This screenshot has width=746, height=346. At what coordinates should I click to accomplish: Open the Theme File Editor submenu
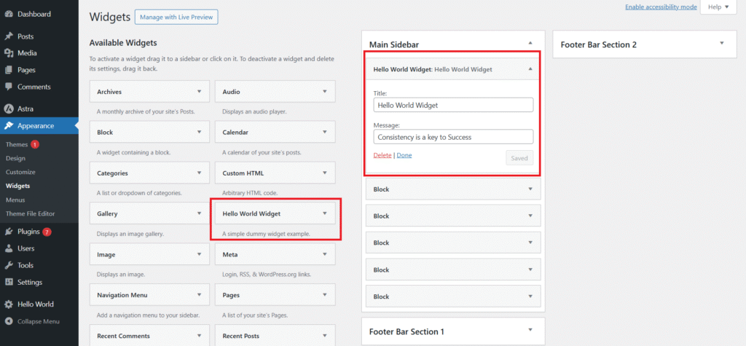click(30, 213)
